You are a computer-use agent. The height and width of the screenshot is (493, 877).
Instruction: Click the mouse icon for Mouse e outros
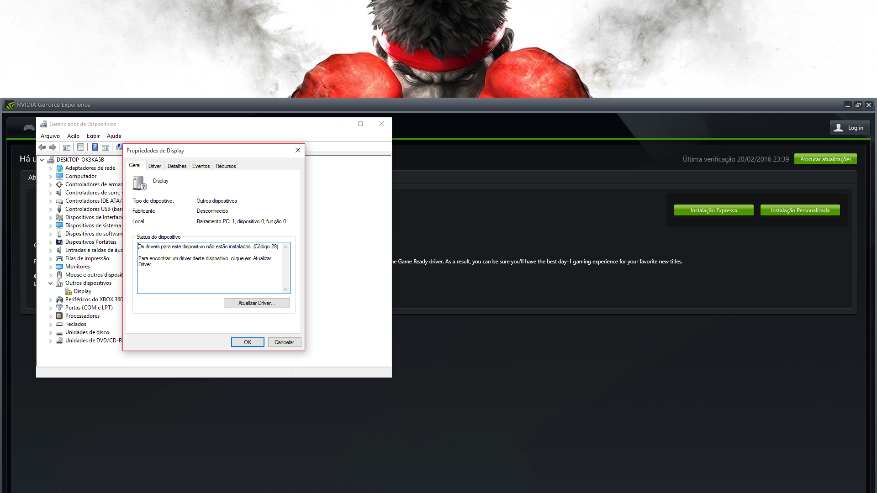pos(59,275)
